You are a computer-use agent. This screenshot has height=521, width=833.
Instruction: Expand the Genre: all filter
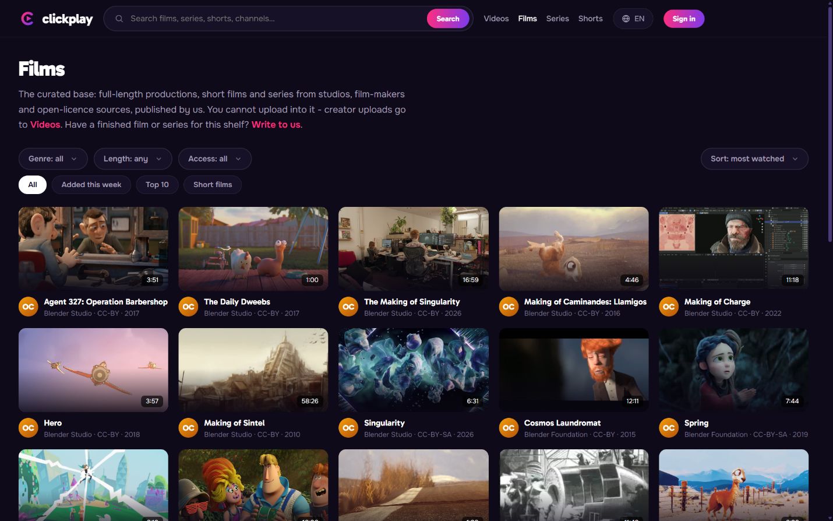53,159
